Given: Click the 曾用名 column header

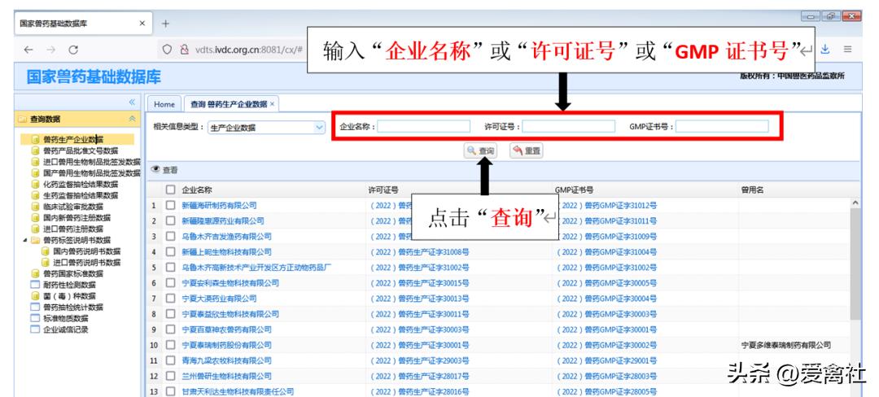Looking at the screenshot, I should pos(752,190).
